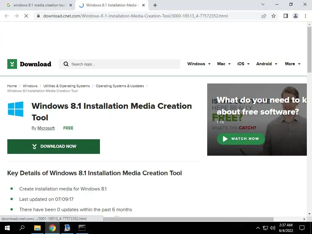The image size is (312, 234).
Task: Expand the iOS nav dropdown
Action: point(243,64)
